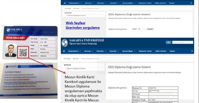The image size is (199, 103).
Task: Click the Facebook icon in top navigation bar
Action: (191, 3)
